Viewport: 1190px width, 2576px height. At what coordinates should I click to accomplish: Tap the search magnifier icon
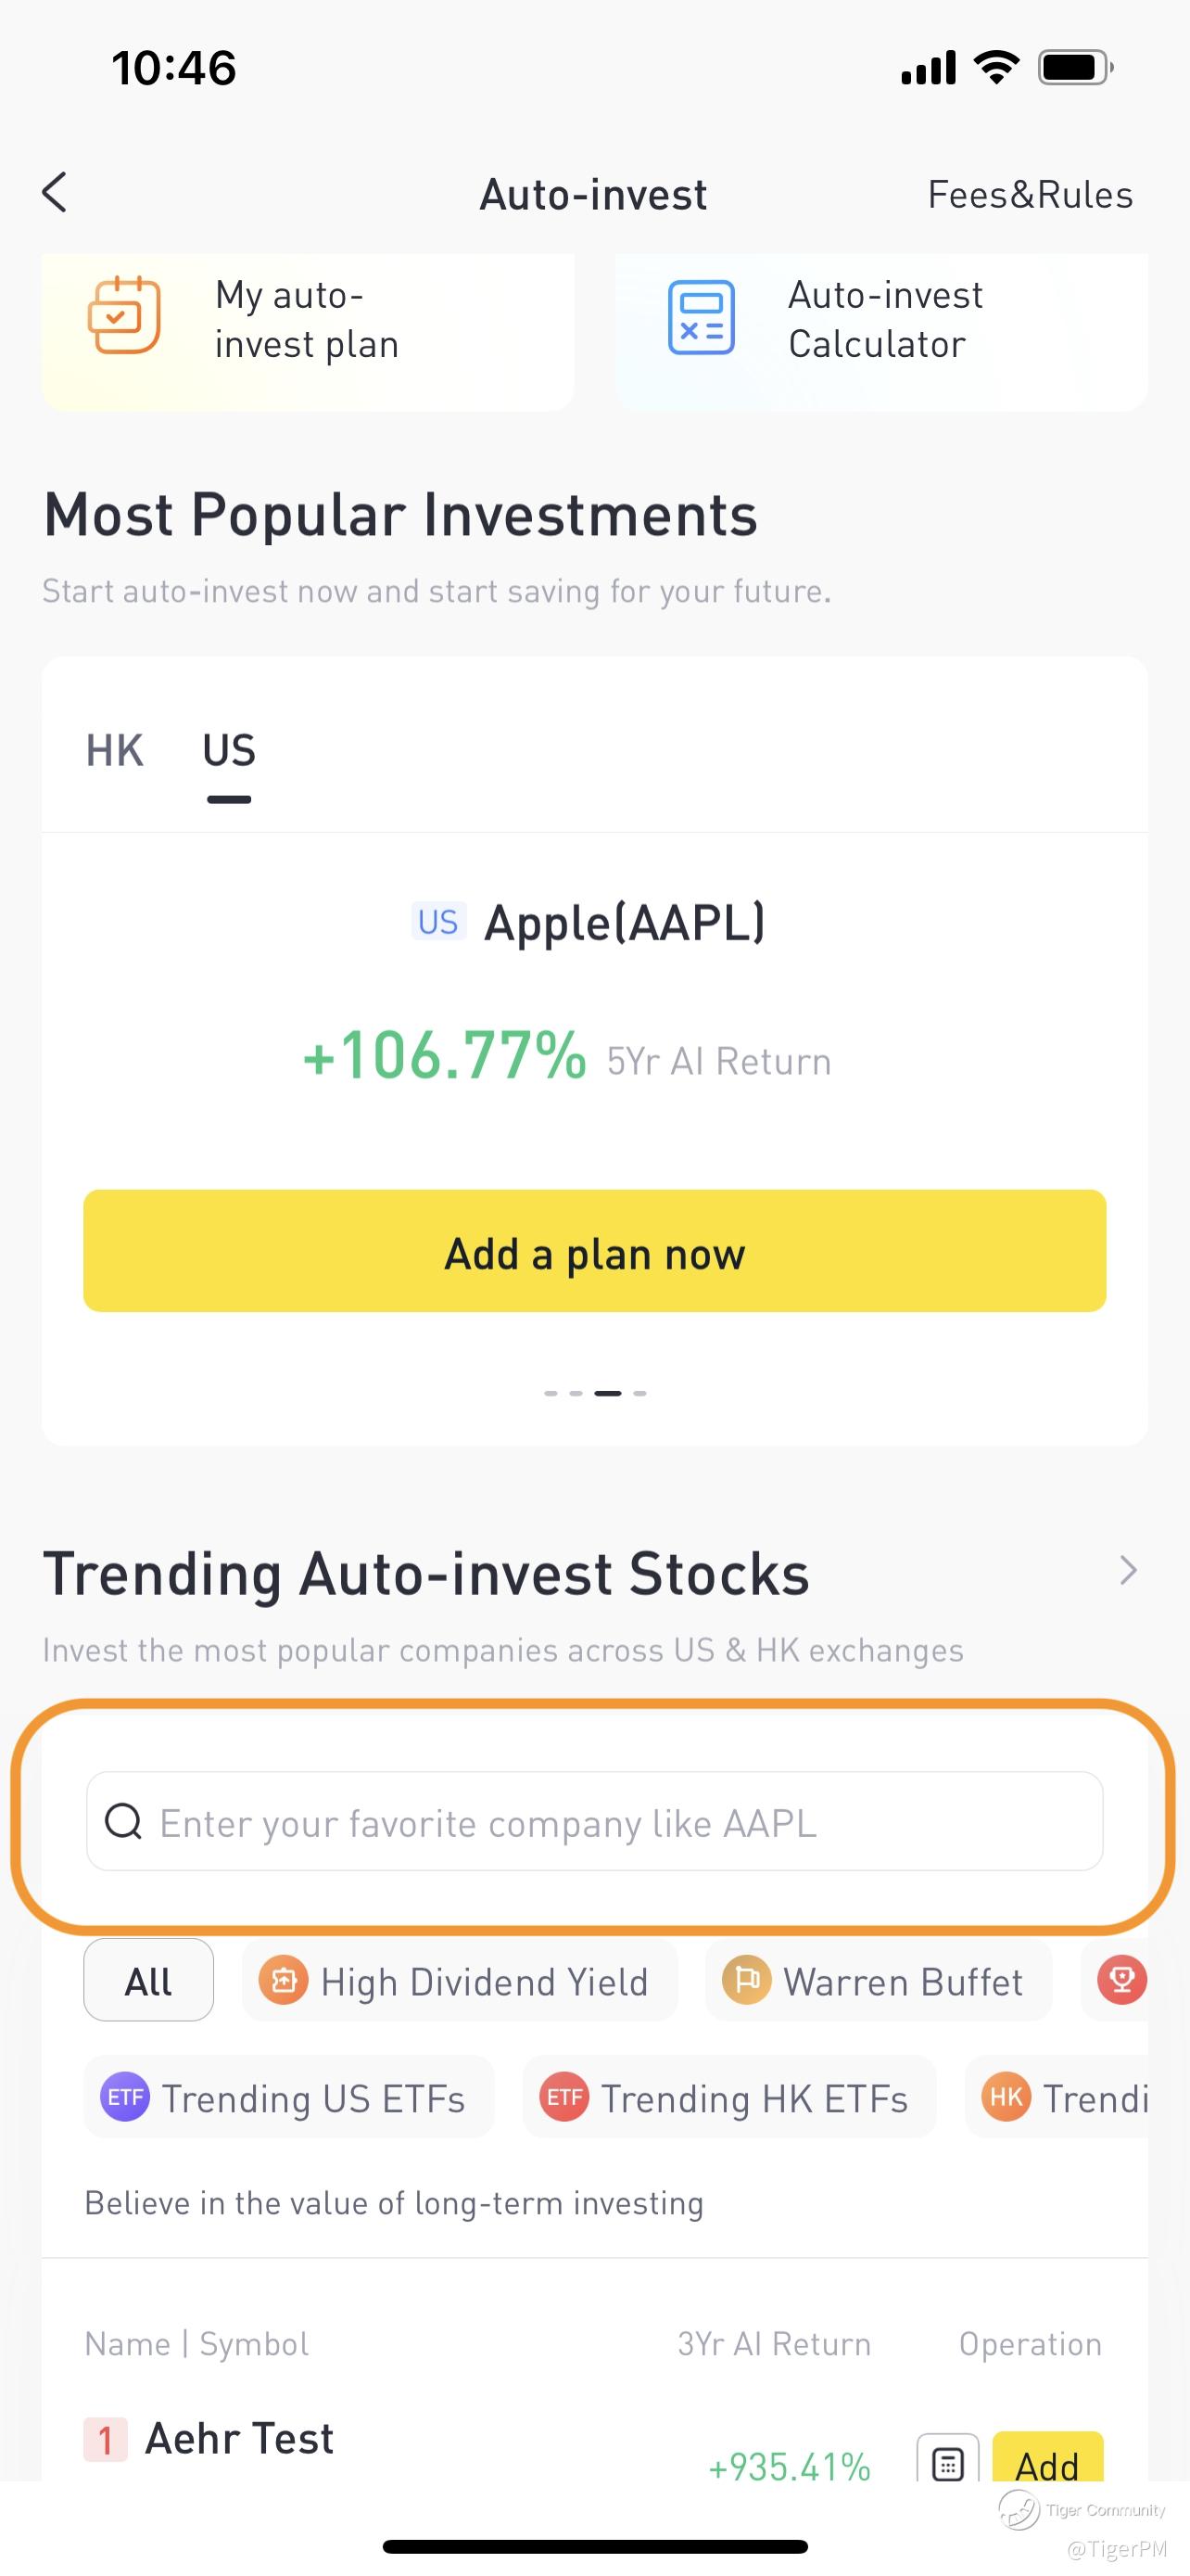[124, 1822]
